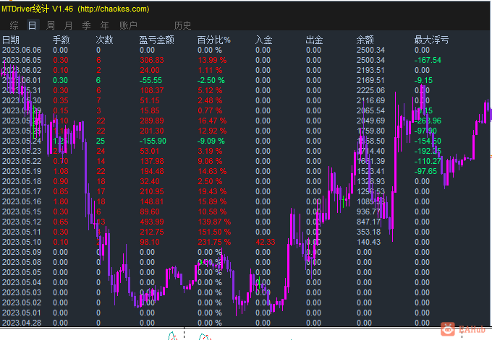Click the 最大浮亏 column header

[x=431, y=40]
